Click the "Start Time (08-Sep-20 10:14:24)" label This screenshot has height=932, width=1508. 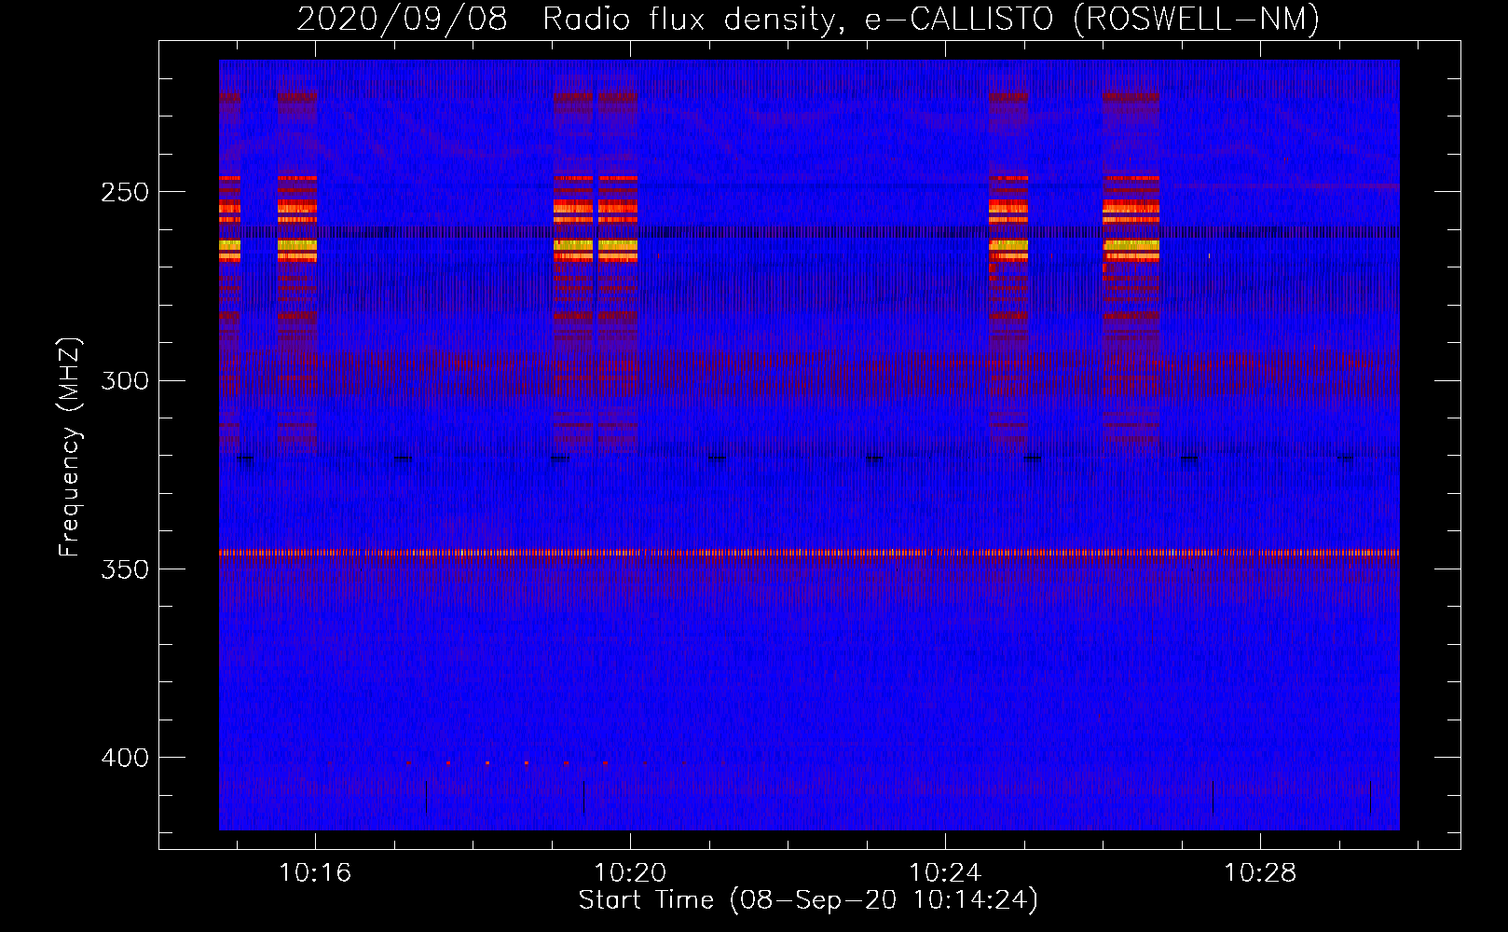pos(808,900)
